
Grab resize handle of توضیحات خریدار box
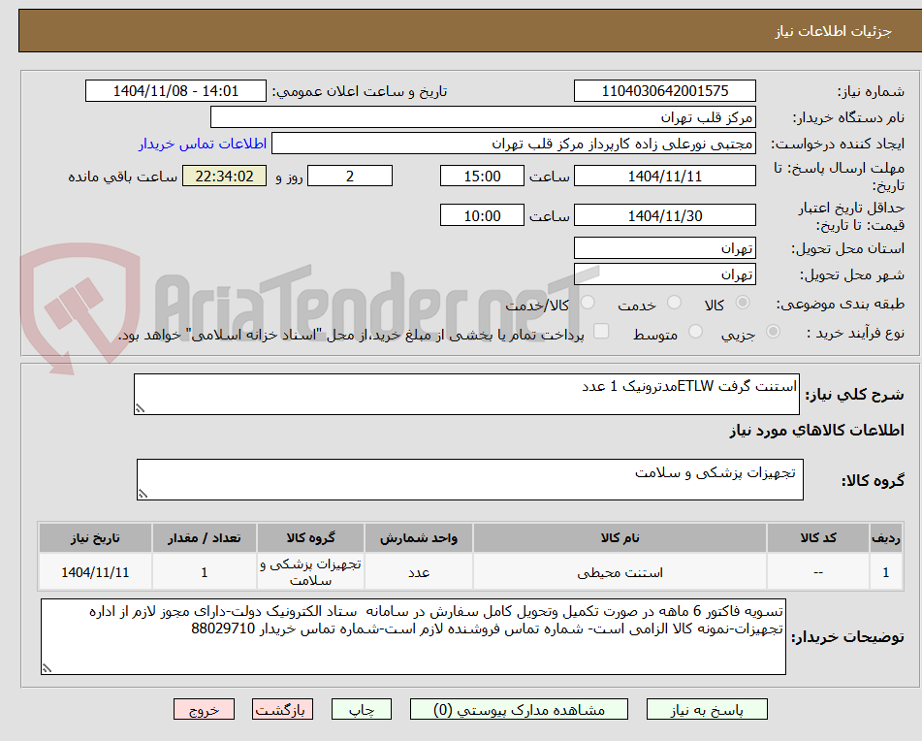point(47,668)
